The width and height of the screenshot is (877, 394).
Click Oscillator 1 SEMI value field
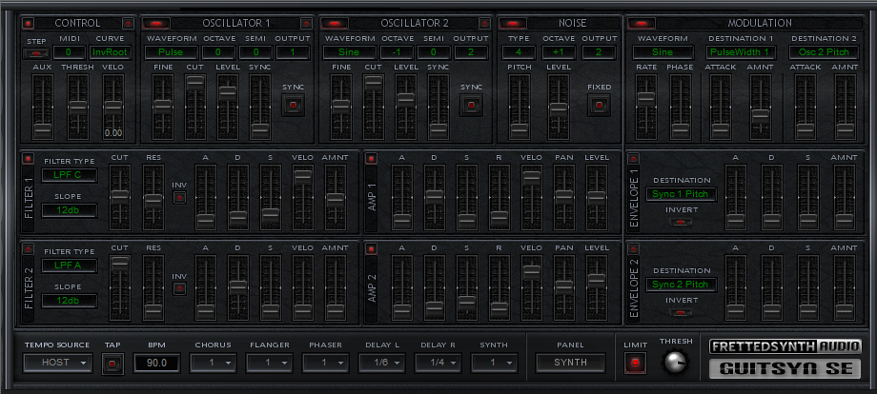pyautogui.click(x=255, y=52)
